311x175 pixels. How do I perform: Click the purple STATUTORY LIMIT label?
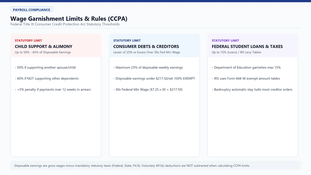[225, 40]
